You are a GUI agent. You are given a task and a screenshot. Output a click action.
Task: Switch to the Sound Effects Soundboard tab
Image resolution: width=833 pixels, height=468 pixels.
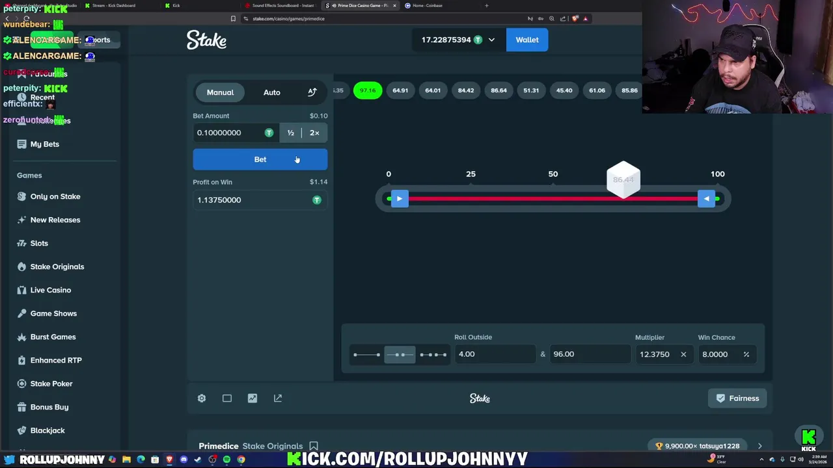[x=282, y=5]
